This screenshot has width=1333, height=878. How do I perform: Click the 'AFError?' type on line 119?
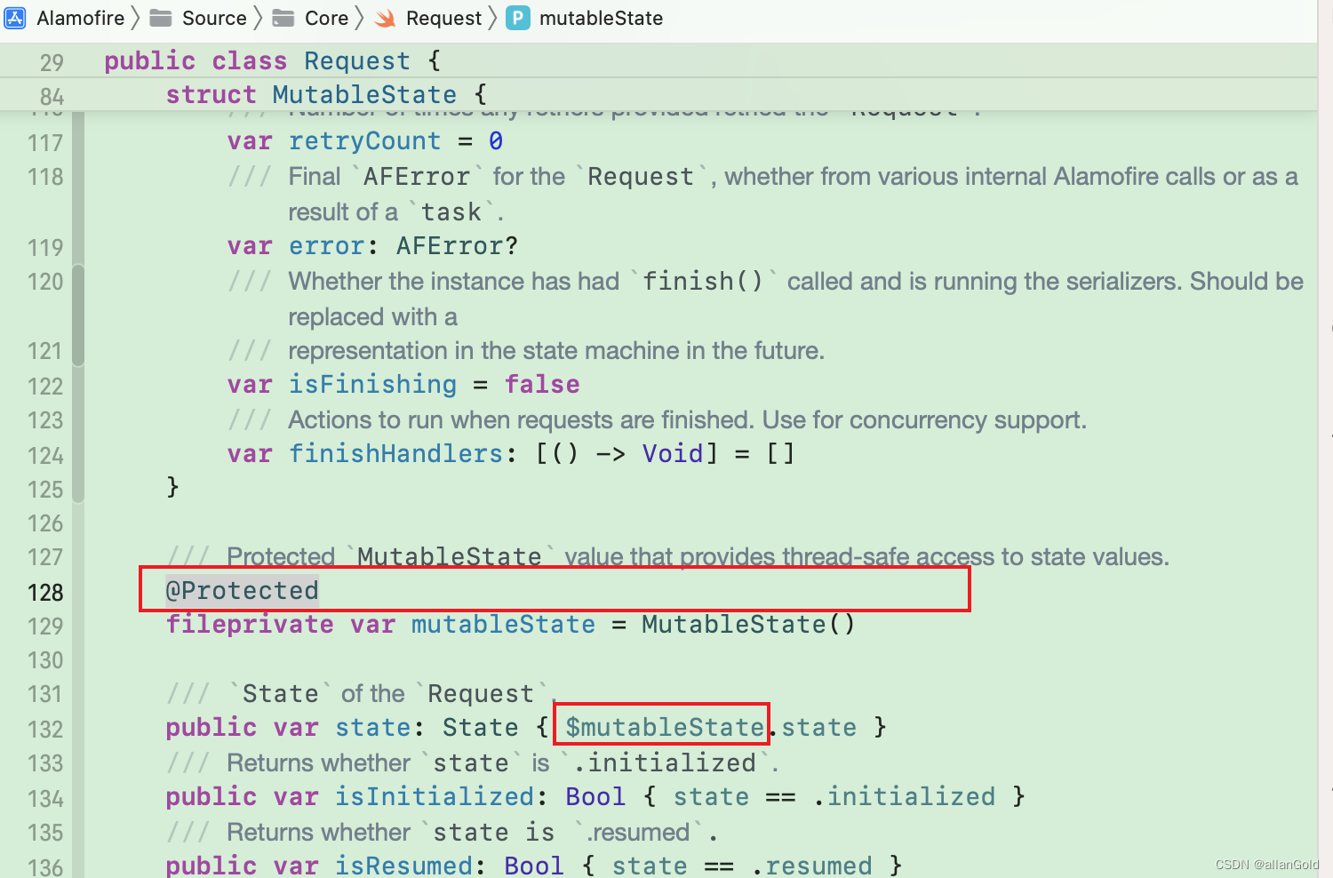(457, 246)
